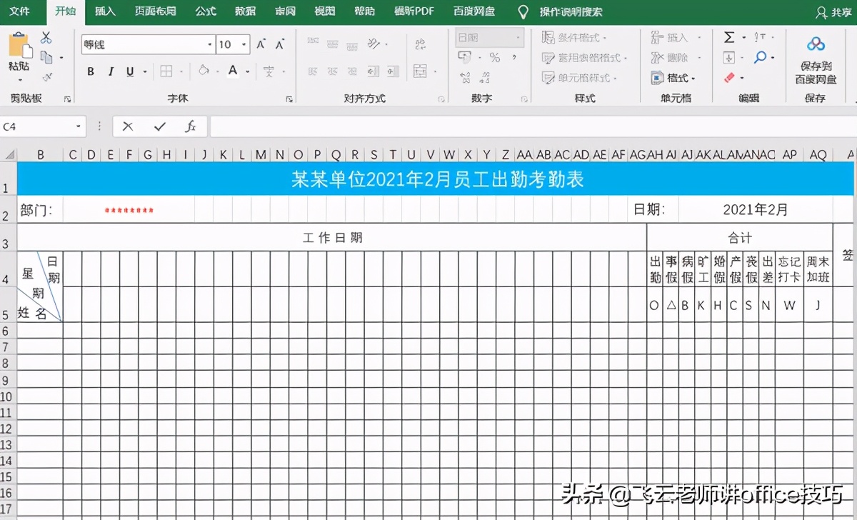Toggle Italic formatting
The height and width of the screenshot is (520, 857).
click(x=111, y=71)
